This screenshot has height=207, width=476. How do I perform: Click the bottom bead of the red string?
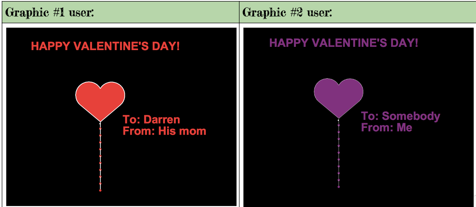[x=100, y=190]
